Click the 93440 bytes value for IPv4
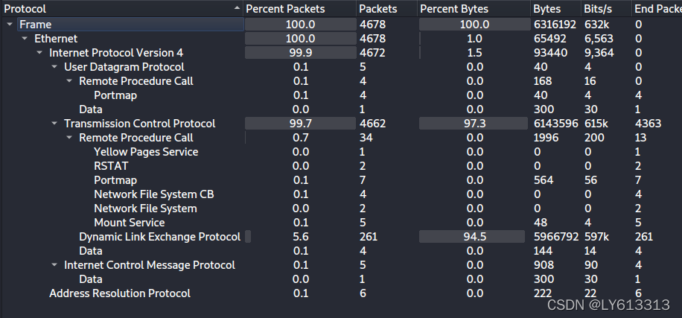 550,53
